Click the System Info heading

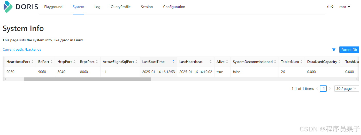23,28
